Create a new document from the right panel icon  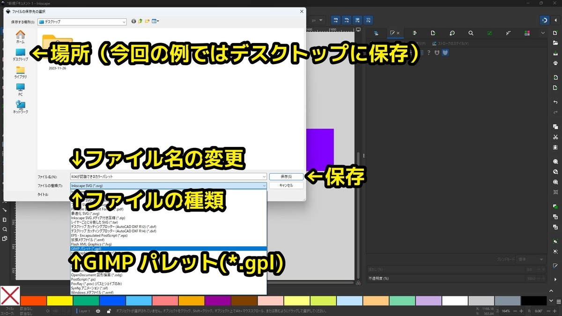(x=555, y=33)
